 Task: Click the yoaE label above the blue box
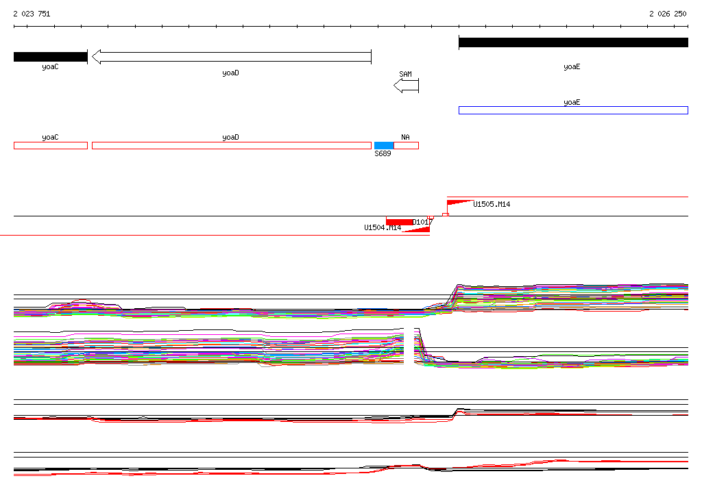pos(572,103)
